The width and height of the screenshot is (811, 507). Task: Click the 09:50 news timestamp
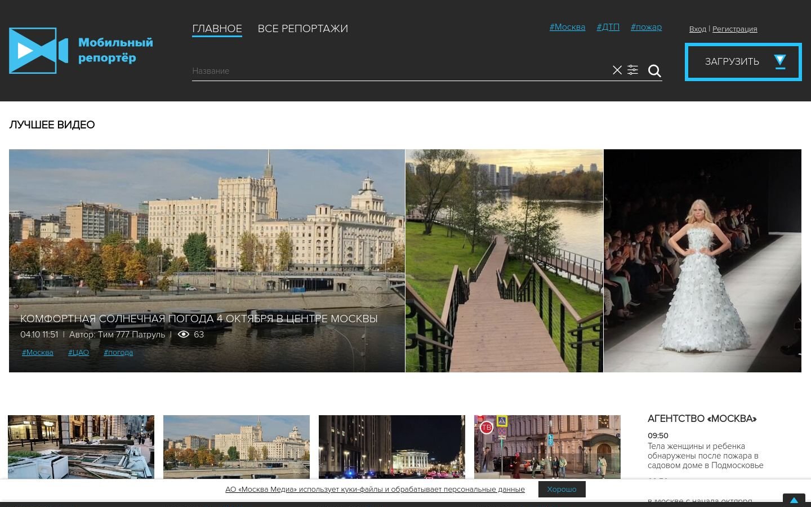click(658, 435)
